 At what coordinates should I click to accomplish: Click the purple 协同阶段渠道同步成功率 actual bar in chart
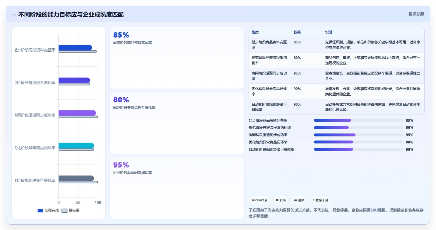[77, 113]
